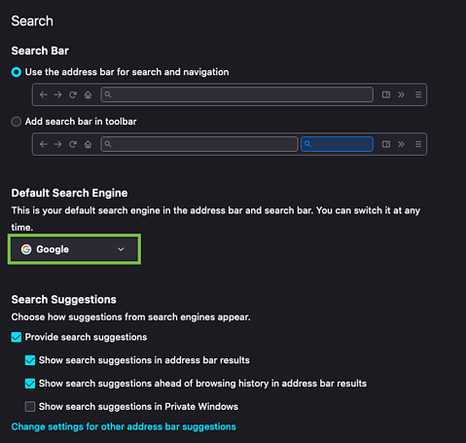Open the Google default search engine dropdown
466x443 pixels.
[x=74, y=249]
